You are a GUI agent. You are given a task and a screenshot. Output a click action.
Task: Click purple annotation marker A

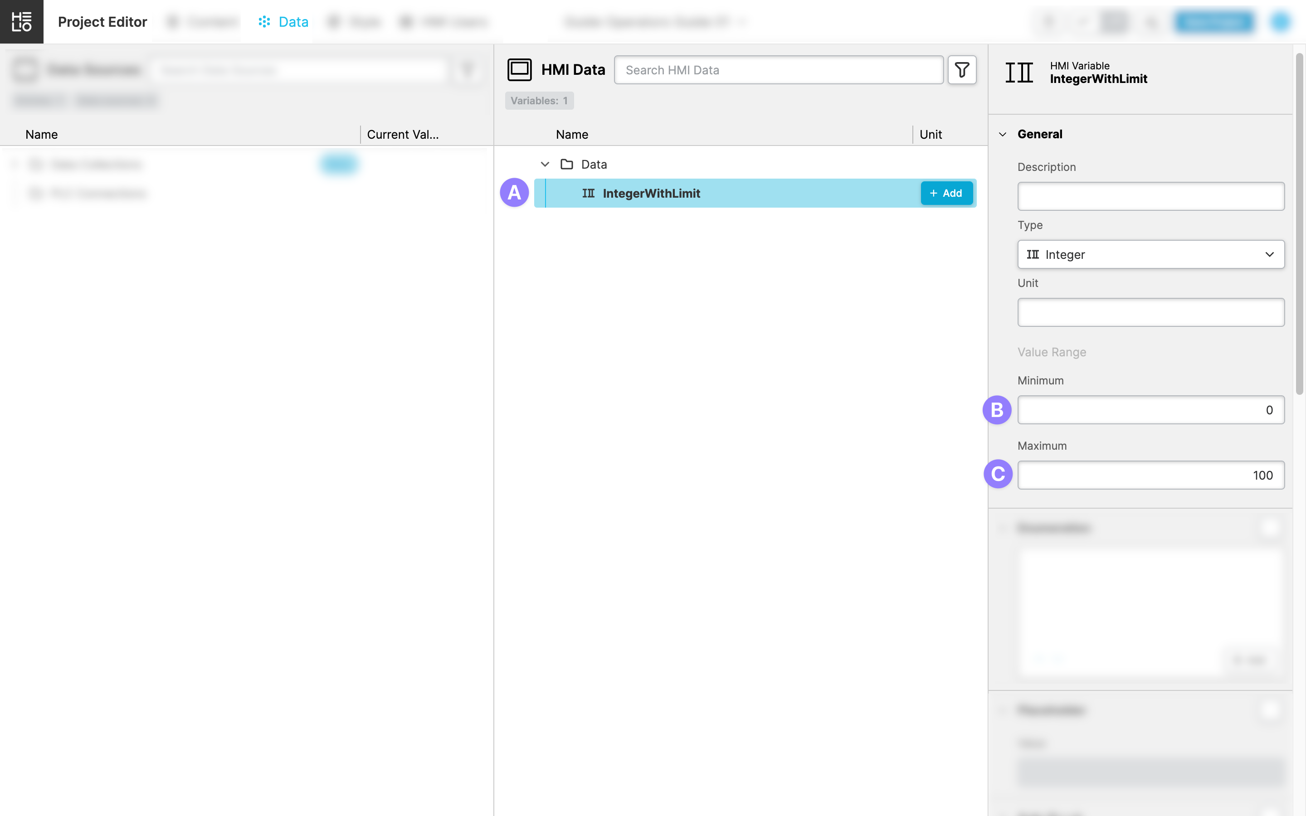click(x=514, y=193)
